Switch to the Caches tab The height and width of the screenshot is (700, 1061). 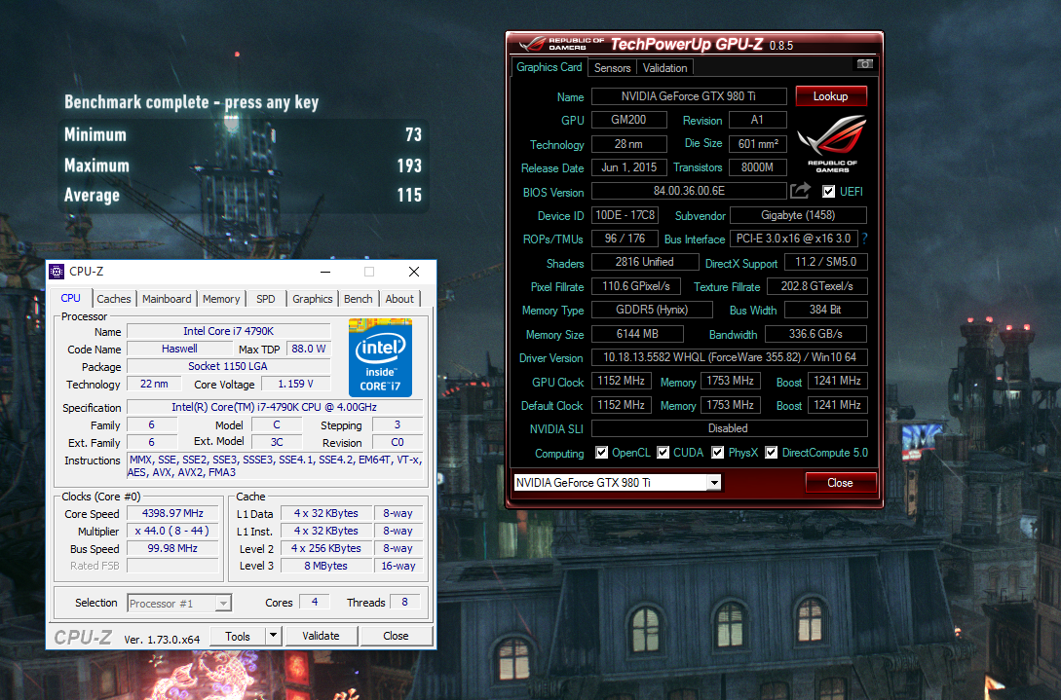[114, 299]
